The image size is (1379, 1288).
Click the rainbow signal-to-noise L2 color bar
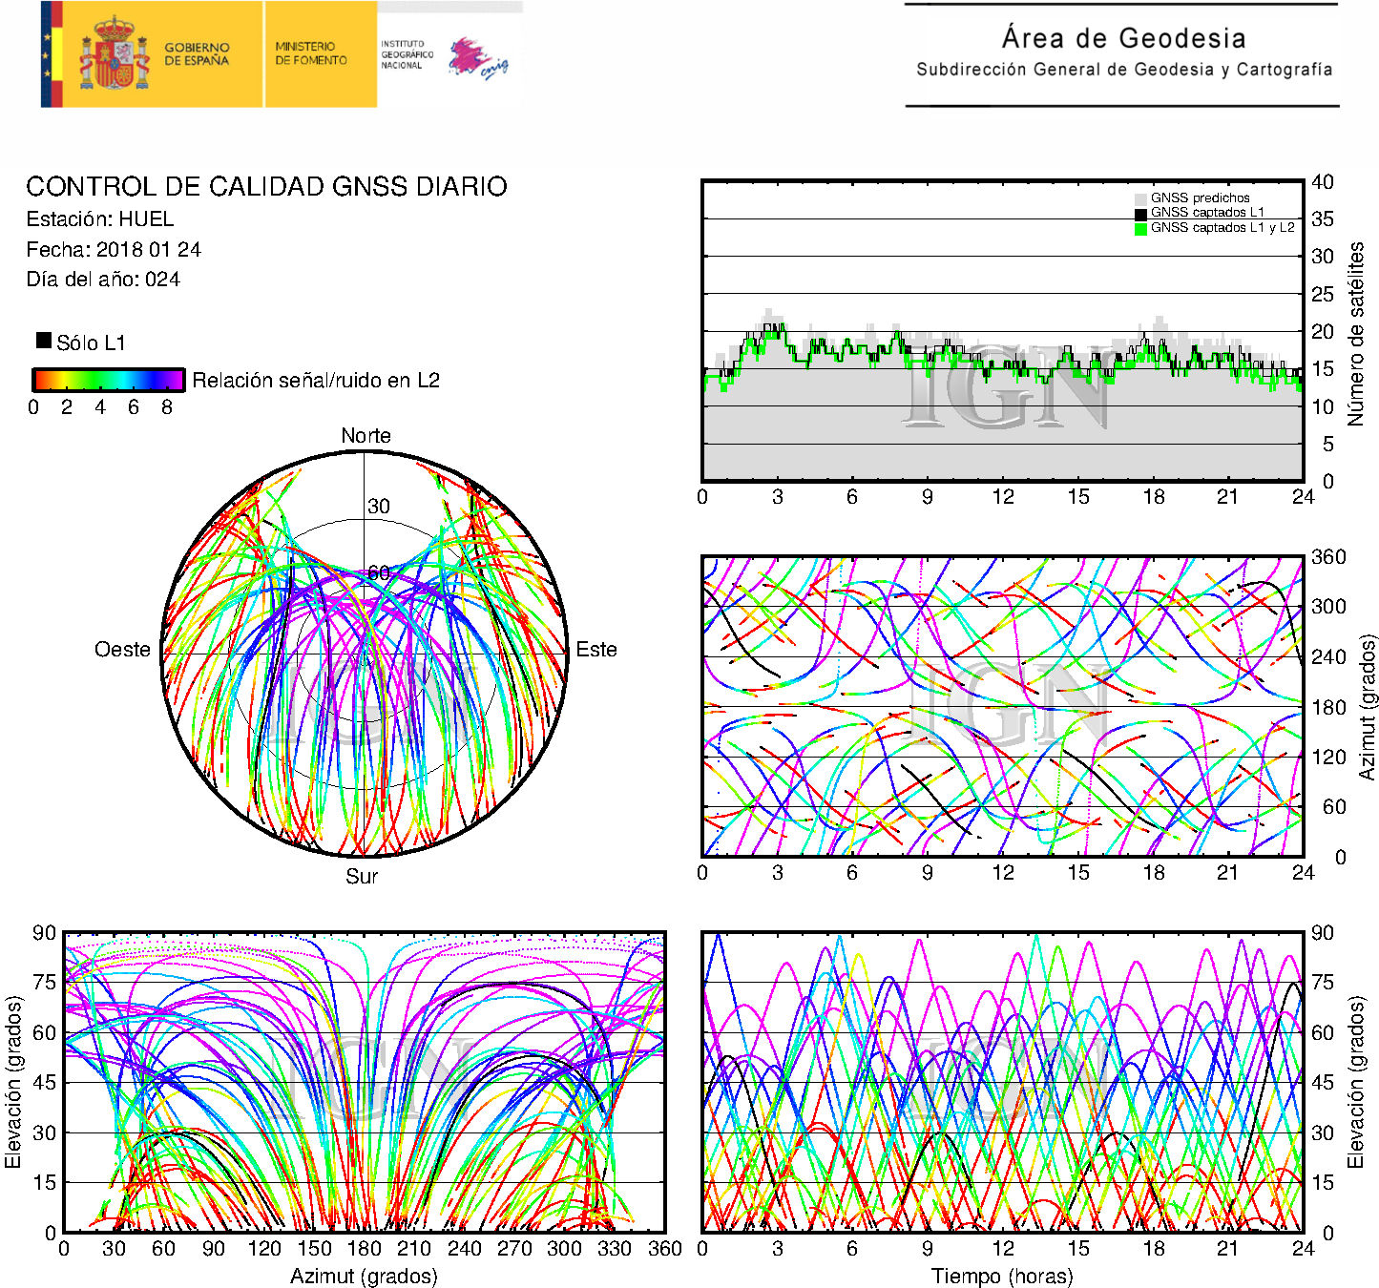click(x=108, y=380)
